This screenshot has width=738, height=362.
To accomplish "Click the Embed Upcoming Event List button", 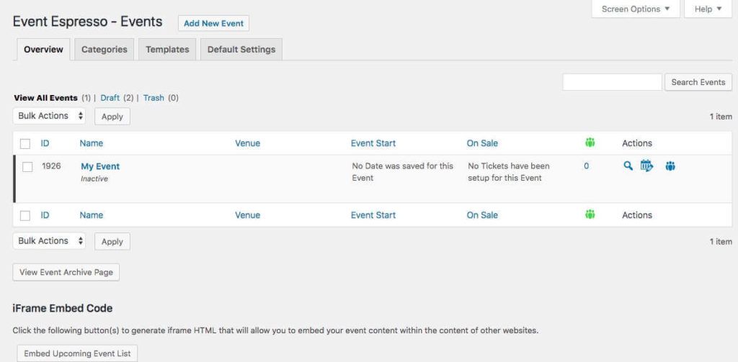I will pyautogui.click(x=75, y=353).
